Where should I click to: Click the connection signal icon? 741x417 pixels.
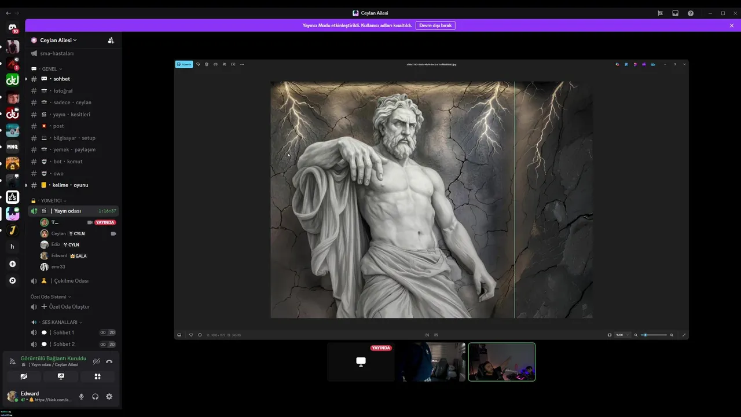[x=12, y=361]
